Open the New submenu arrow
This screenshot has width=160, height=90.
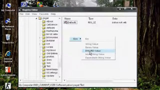[80, 39]
